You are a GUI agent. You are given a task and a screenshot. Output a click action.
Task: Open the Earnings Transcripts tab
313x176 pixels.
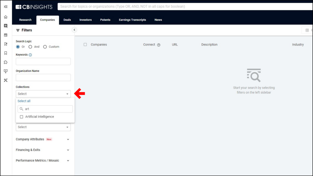(132, 20)
